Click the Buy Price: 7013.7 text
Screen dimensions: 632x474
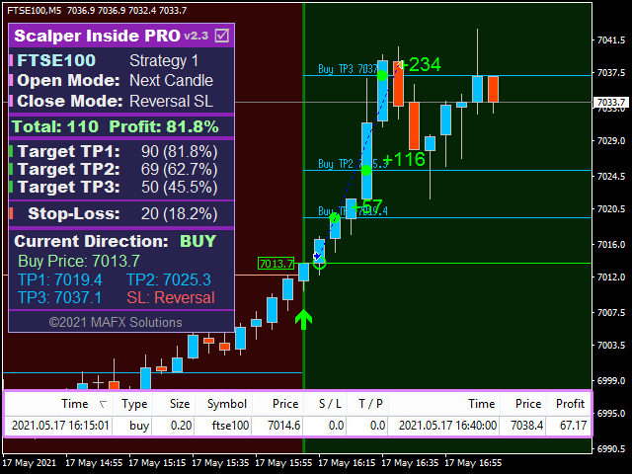pos(79,261)
